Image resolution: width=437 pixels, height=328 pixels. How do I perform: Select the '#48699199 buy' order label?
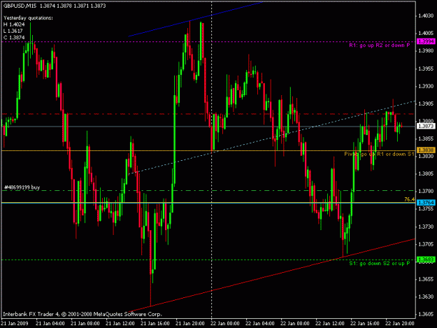22,187
